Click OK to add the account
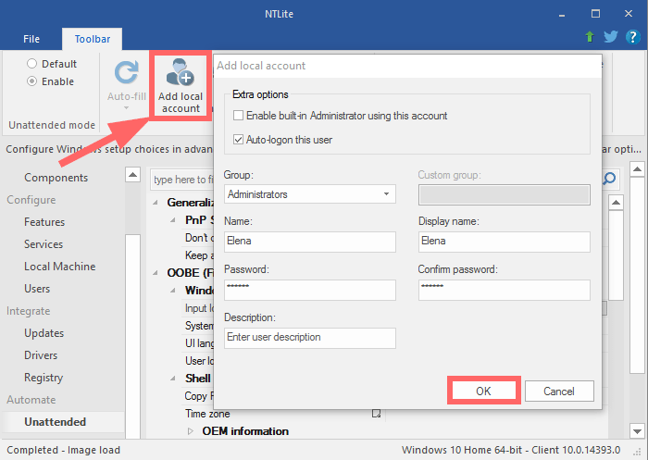Image resolution: width=648 pixels, height=460 pixels. tap(483, 391)
